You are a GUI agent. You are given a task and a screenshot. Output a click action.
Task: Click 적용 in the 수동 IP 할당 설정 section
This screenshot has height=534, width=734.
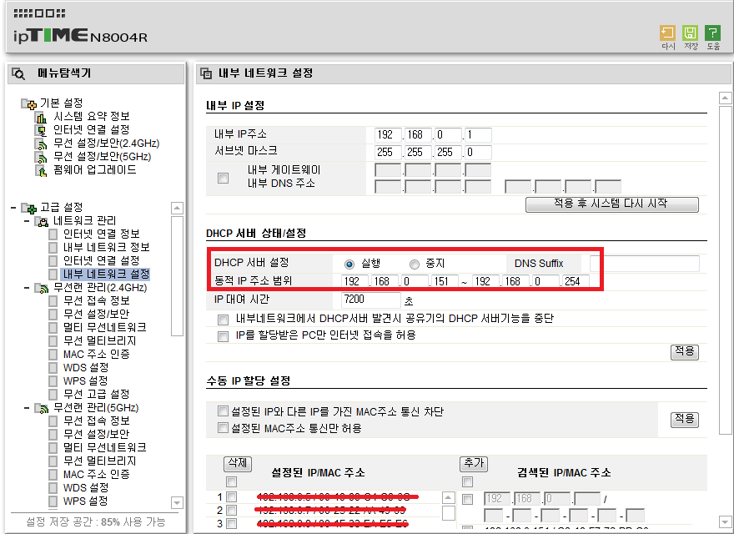coord(685,419)
